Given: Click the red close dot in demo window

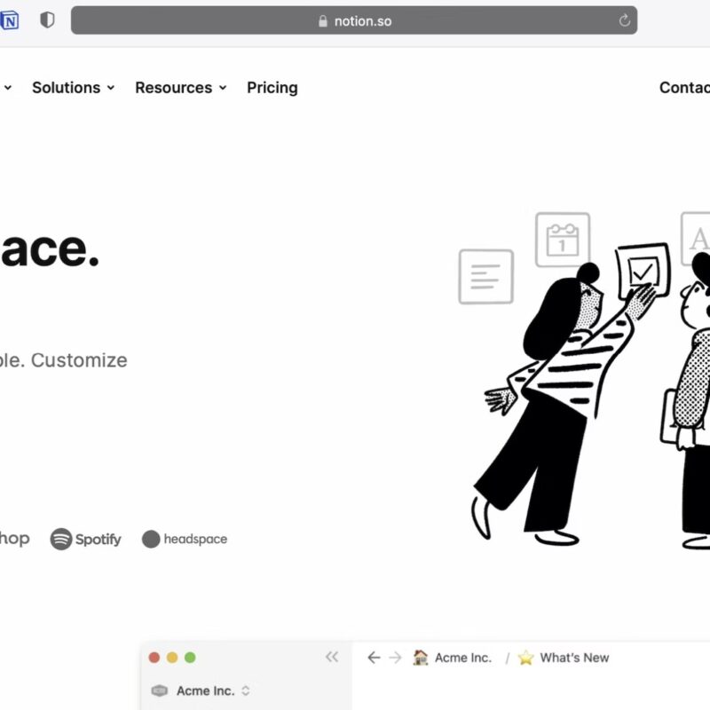Looking at the screenshot, I should (x=154, y=658).
